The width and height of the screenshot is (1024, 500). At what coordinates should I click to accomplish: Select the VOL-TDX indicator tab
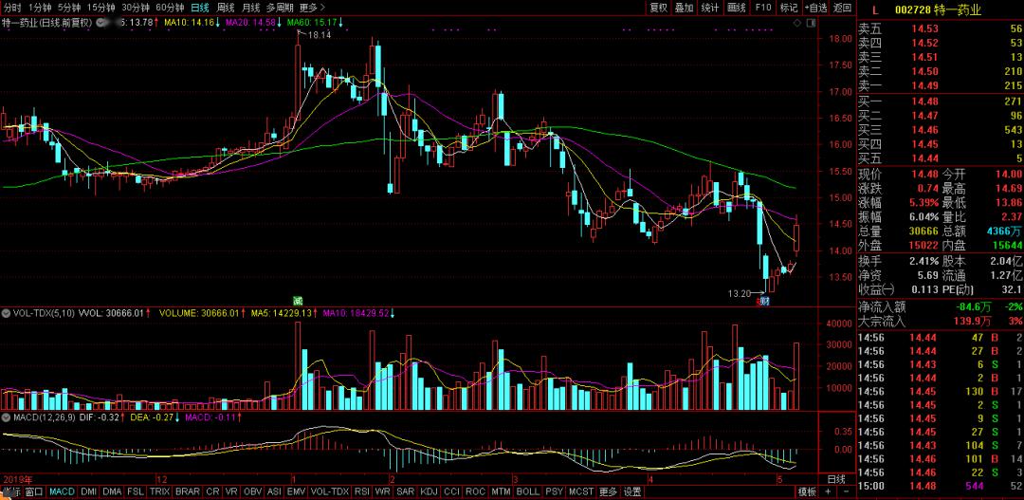(330, 491)
